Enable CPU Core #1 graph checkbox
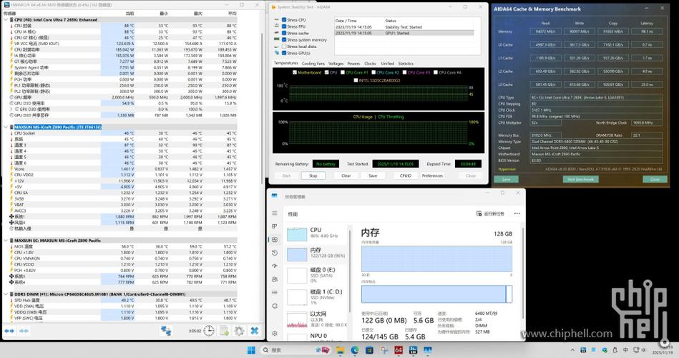679x358 pixels. pyautogui.click(x=343, y=72)
